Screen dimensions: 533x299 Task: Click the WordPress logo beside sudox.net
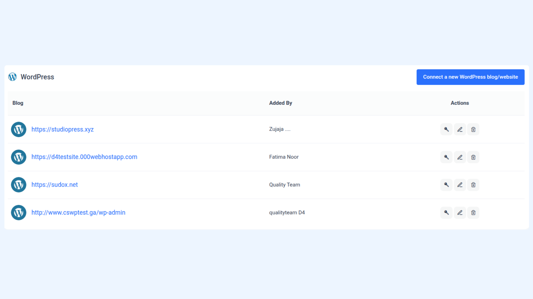[x=19, y=185]
